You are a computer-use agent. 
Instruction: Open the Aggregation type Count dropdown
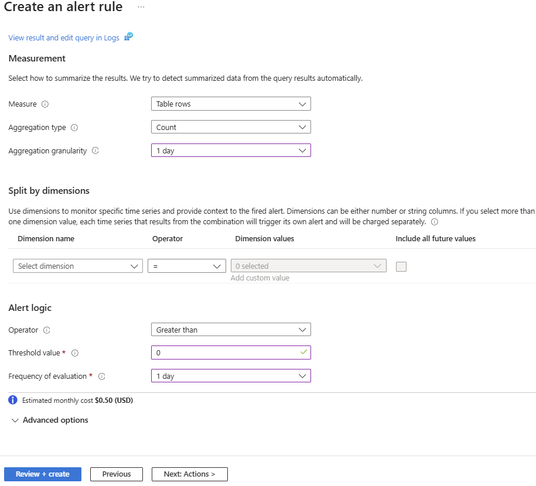[x=231, y=127]
